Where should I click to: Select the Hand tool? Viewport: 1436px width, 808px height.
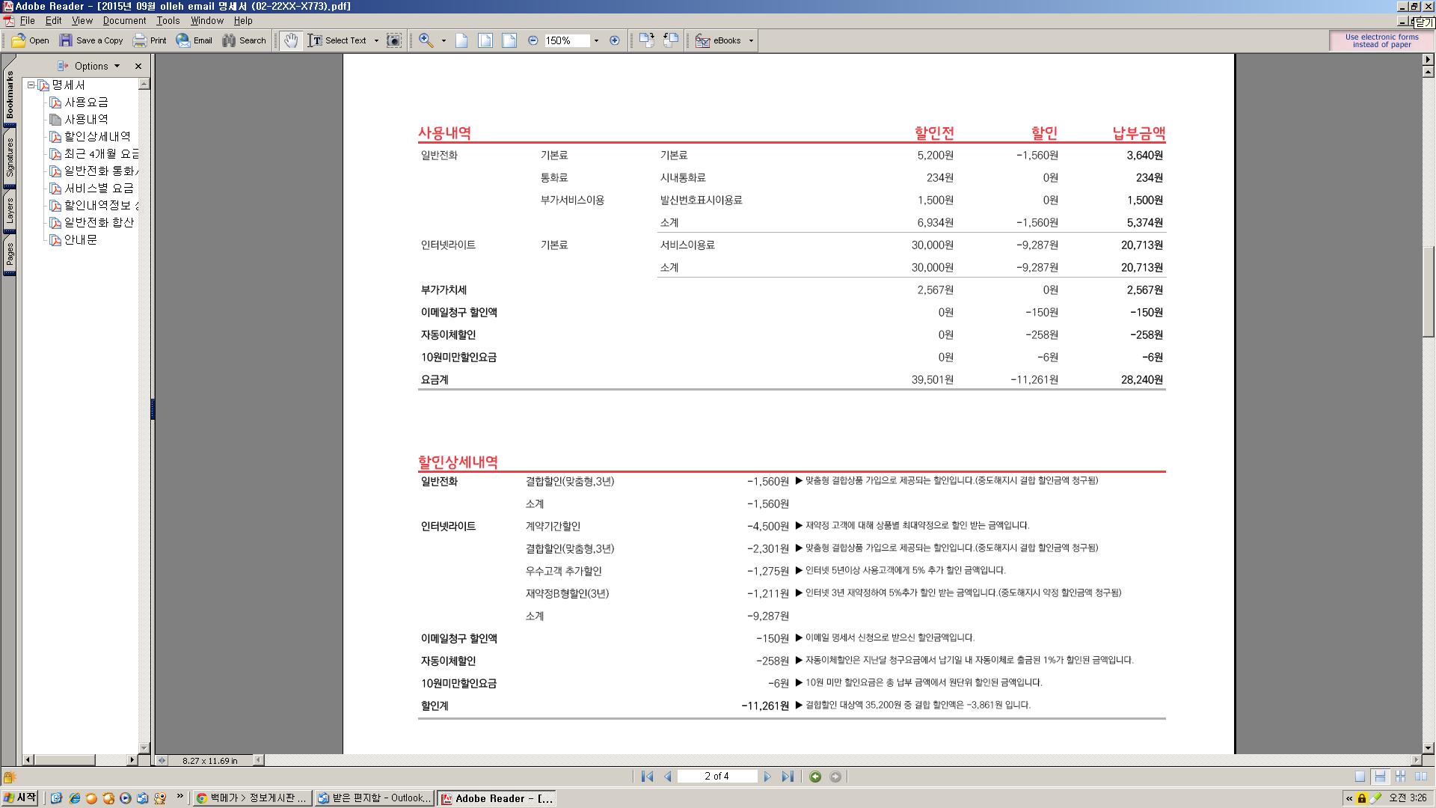point(291,40)
